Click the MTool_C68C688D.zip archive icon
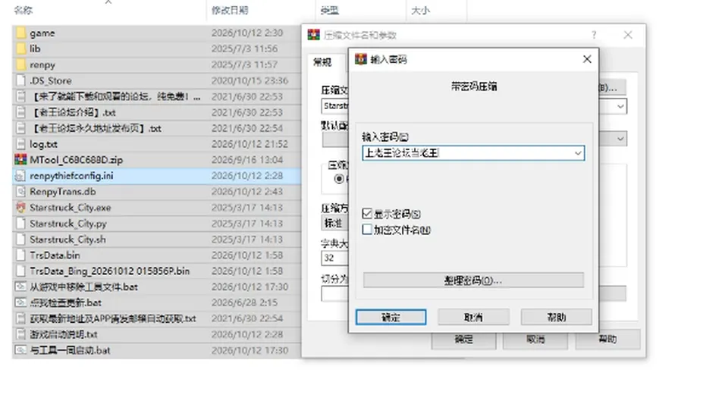 21,160
